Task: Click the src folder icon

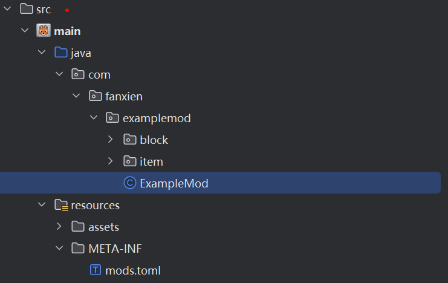Action: pos(26,9)
